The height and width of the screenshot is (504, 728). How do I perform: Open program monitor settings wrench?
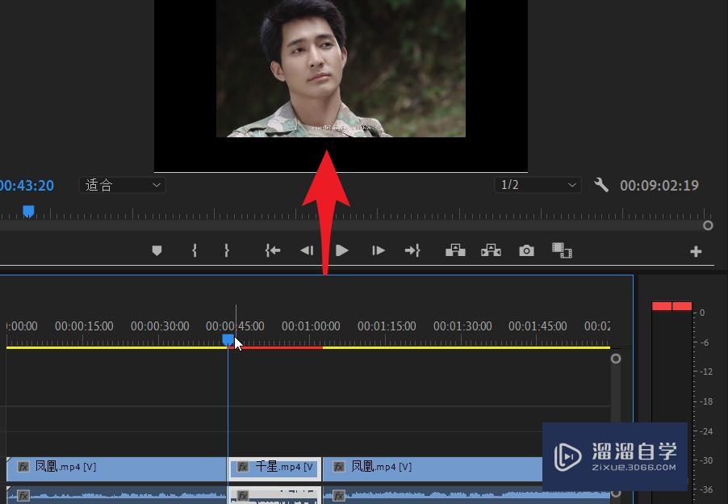coord(601,185)
